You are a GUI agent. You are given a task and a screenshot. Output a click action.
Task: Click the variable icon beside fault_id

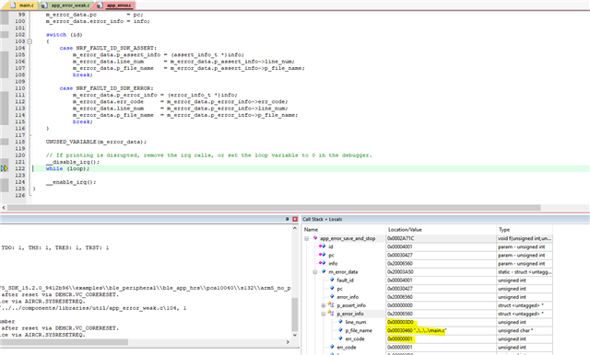pos(332,280)
